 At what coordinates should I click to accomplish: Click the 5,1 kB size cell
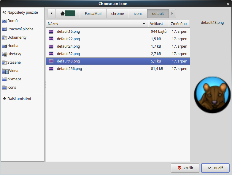(x=156, y=61)
